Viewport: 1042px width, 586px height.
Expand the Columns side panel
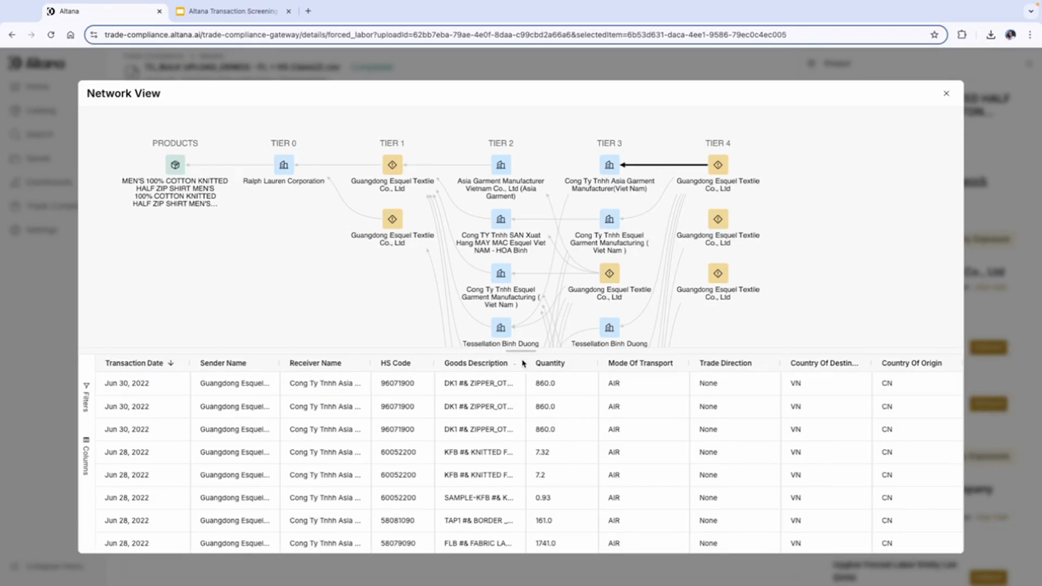(86, 456)
